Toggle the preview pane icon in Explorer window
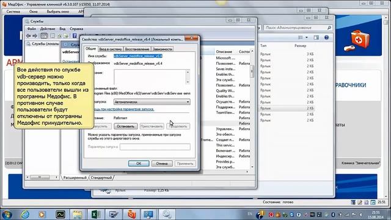Image resolution: width=391 pixels, height=220 pixels. coord(316,37)
